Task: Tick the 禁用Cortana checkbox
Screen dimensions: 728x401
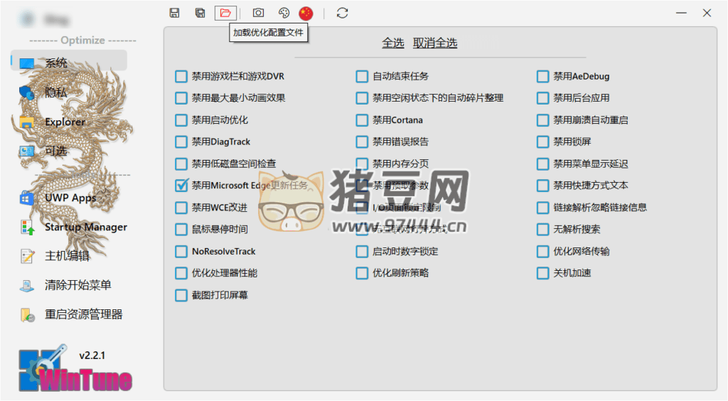Action: coord(363,120)
